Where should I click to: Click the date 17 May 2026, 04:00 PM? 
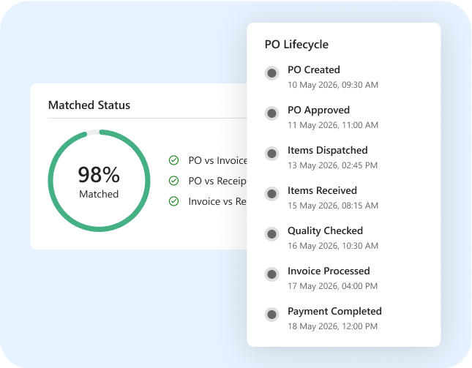point(333,286)
